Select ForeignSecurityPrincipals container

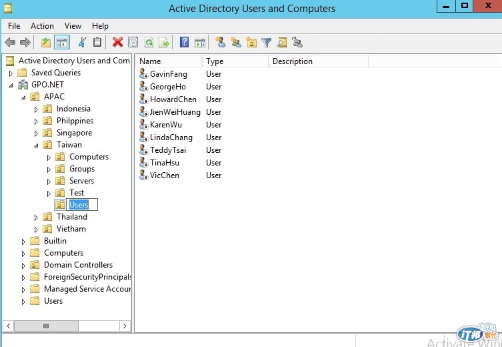(x=87, y=277)
